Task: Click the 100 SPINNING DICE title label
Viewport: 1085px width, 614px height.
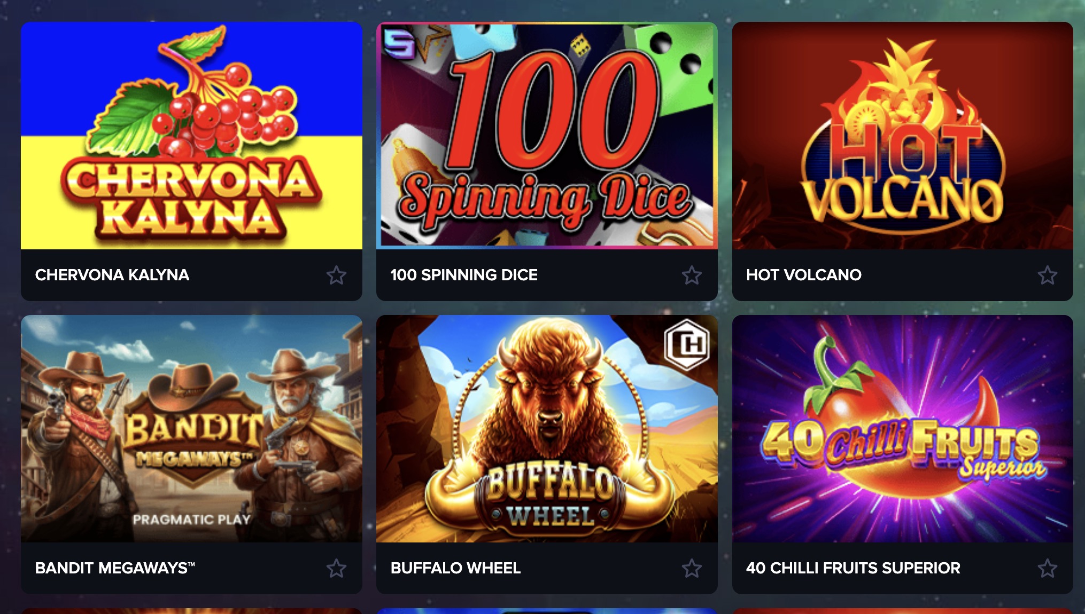Action: point(464,275)
